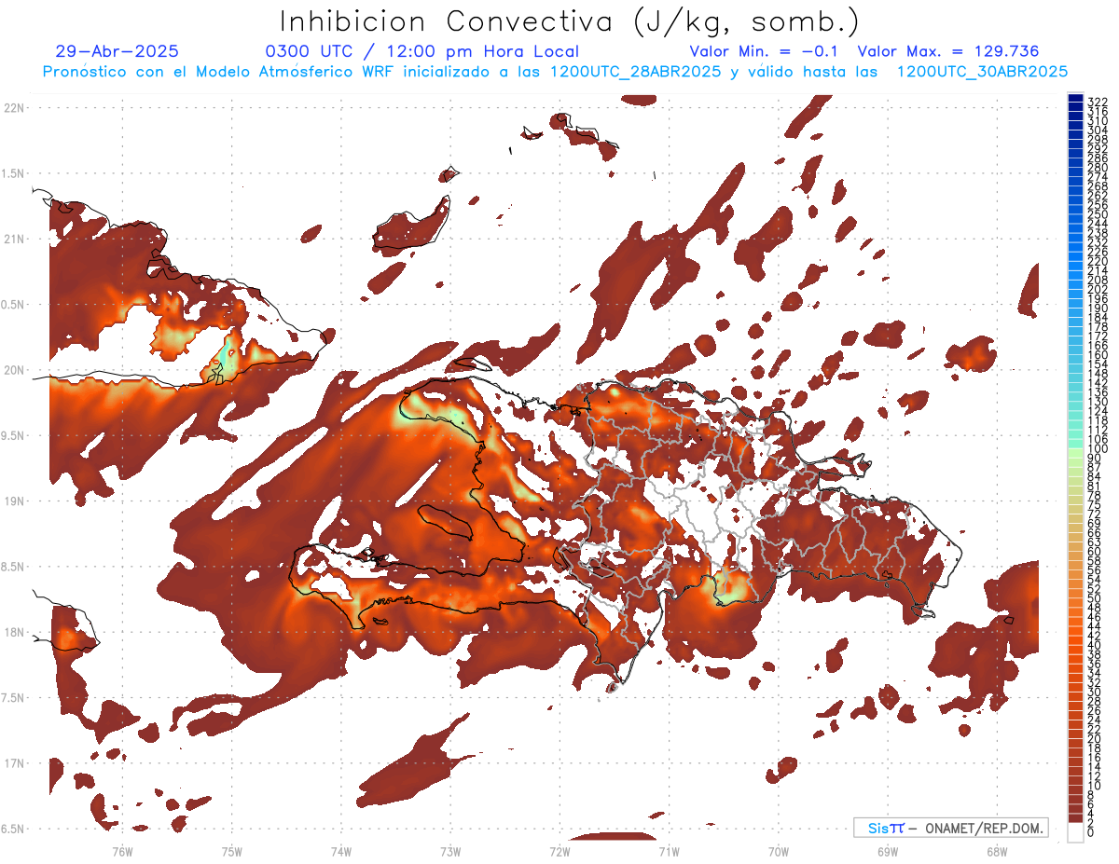The width and height of the screenshot is (1119, 864).
Task: Click the '73W' longitude label
Action: [x=450, y=850]
